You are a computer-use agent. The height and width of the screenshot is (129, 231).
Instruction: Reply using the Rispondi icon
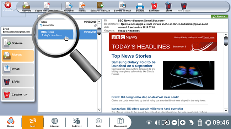[69, 7]
